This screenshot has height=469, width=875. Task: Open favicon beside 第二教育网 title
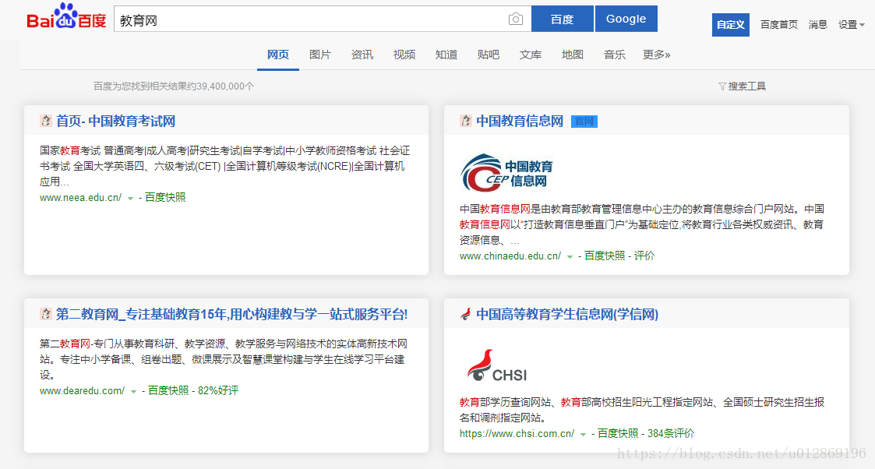[46, 314]
